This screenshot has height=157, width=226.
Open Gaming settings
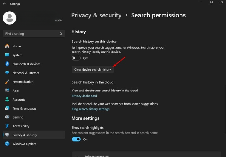pyautogui.click(x=34, y=117)
